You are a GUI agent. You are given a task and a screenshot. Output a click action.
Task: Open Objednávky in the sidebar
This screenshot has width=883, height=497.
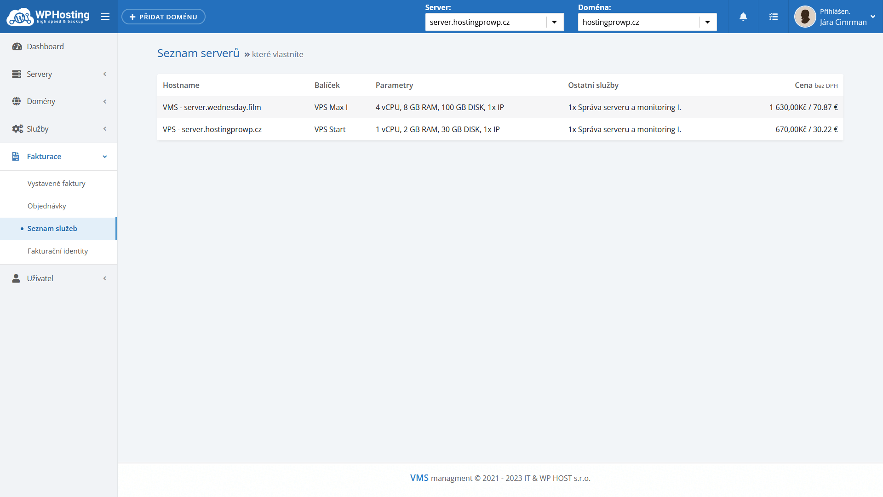[x=47, y=206]
